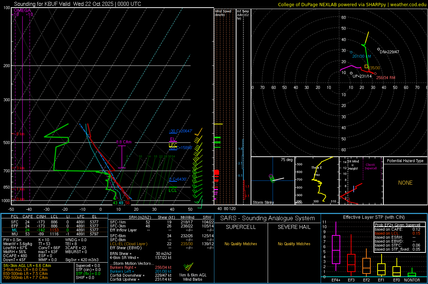Click the SUPERCELL column heading
The image size is (428, 284).
[x=241, y=227]
